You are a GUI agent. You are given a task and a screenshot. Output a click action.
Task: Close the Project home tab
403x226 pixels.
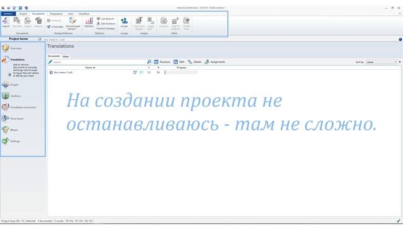coord(40,39)
